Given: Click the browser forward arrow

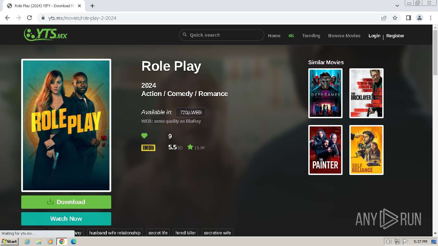Looking at the screenshot, I should pos(18,18).
